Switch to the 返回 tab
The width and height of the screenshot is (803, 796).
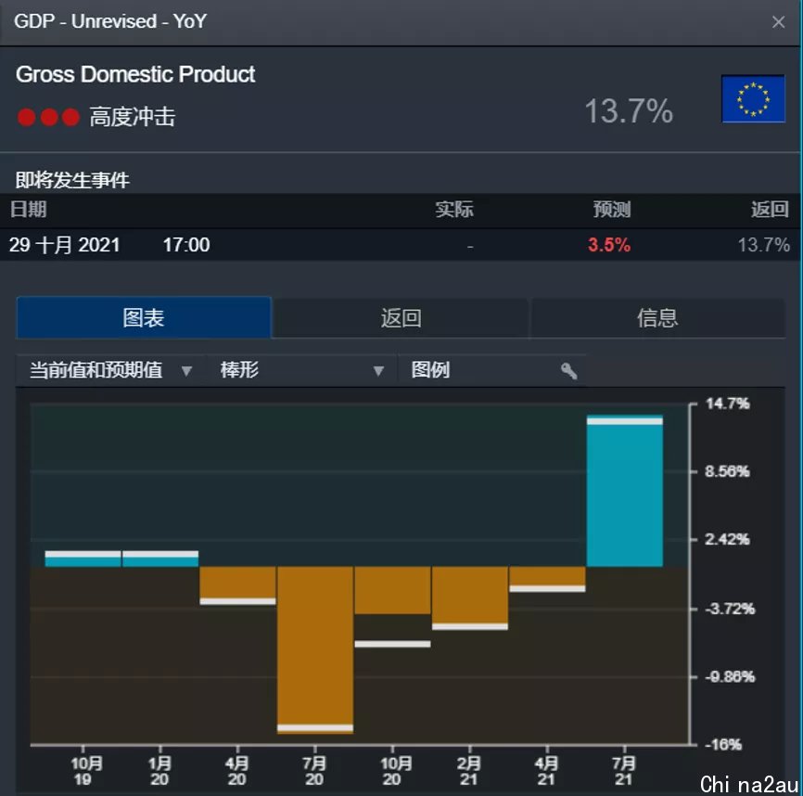pyautogui.click(x=401, y=317)
